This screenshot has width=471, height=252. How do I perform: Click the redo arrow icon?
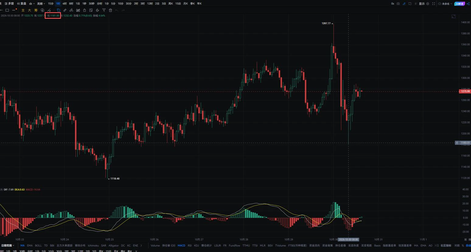123,10
